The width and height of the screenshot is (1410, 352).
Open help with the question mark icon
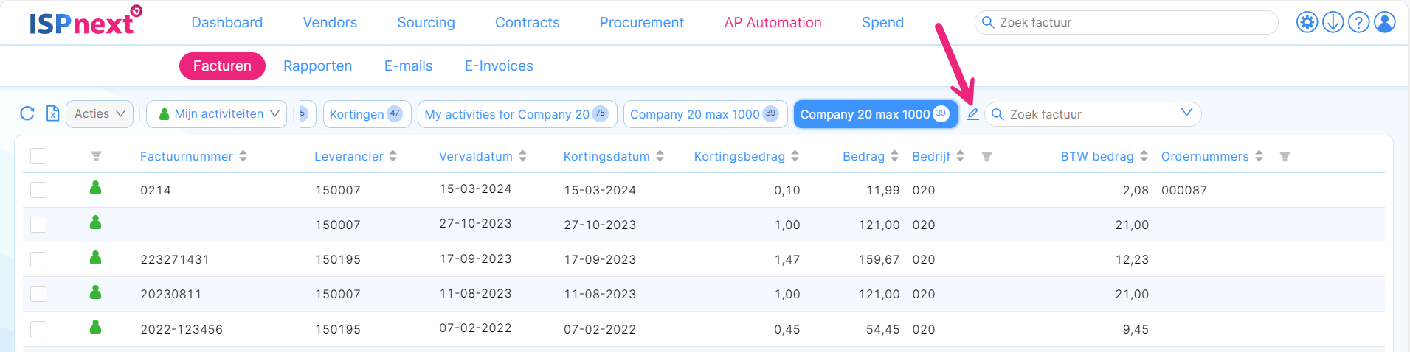pos(1358,23)
